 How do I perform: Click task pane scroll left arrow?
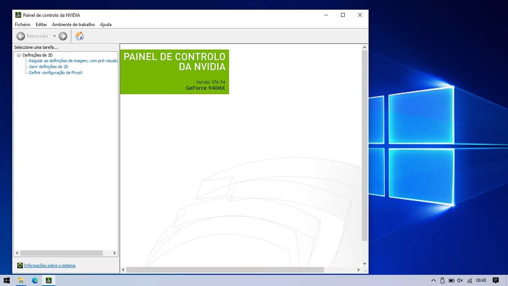[x=17, y=253]
